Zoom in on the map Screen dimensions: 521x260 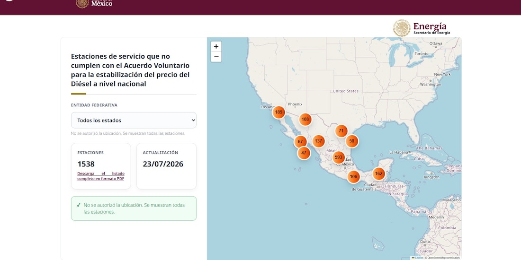coord(216,46)
